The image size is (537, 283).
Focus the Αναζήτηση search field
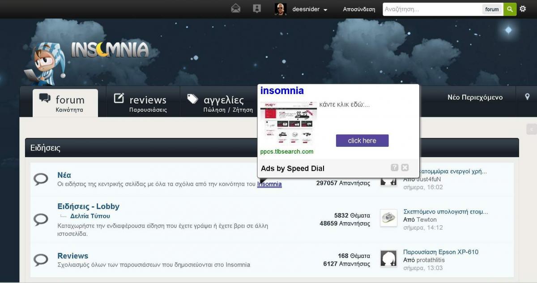432,9
